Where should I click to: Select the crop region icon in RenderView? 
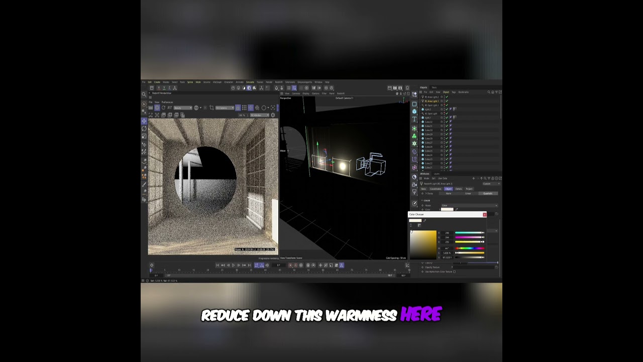211,108
